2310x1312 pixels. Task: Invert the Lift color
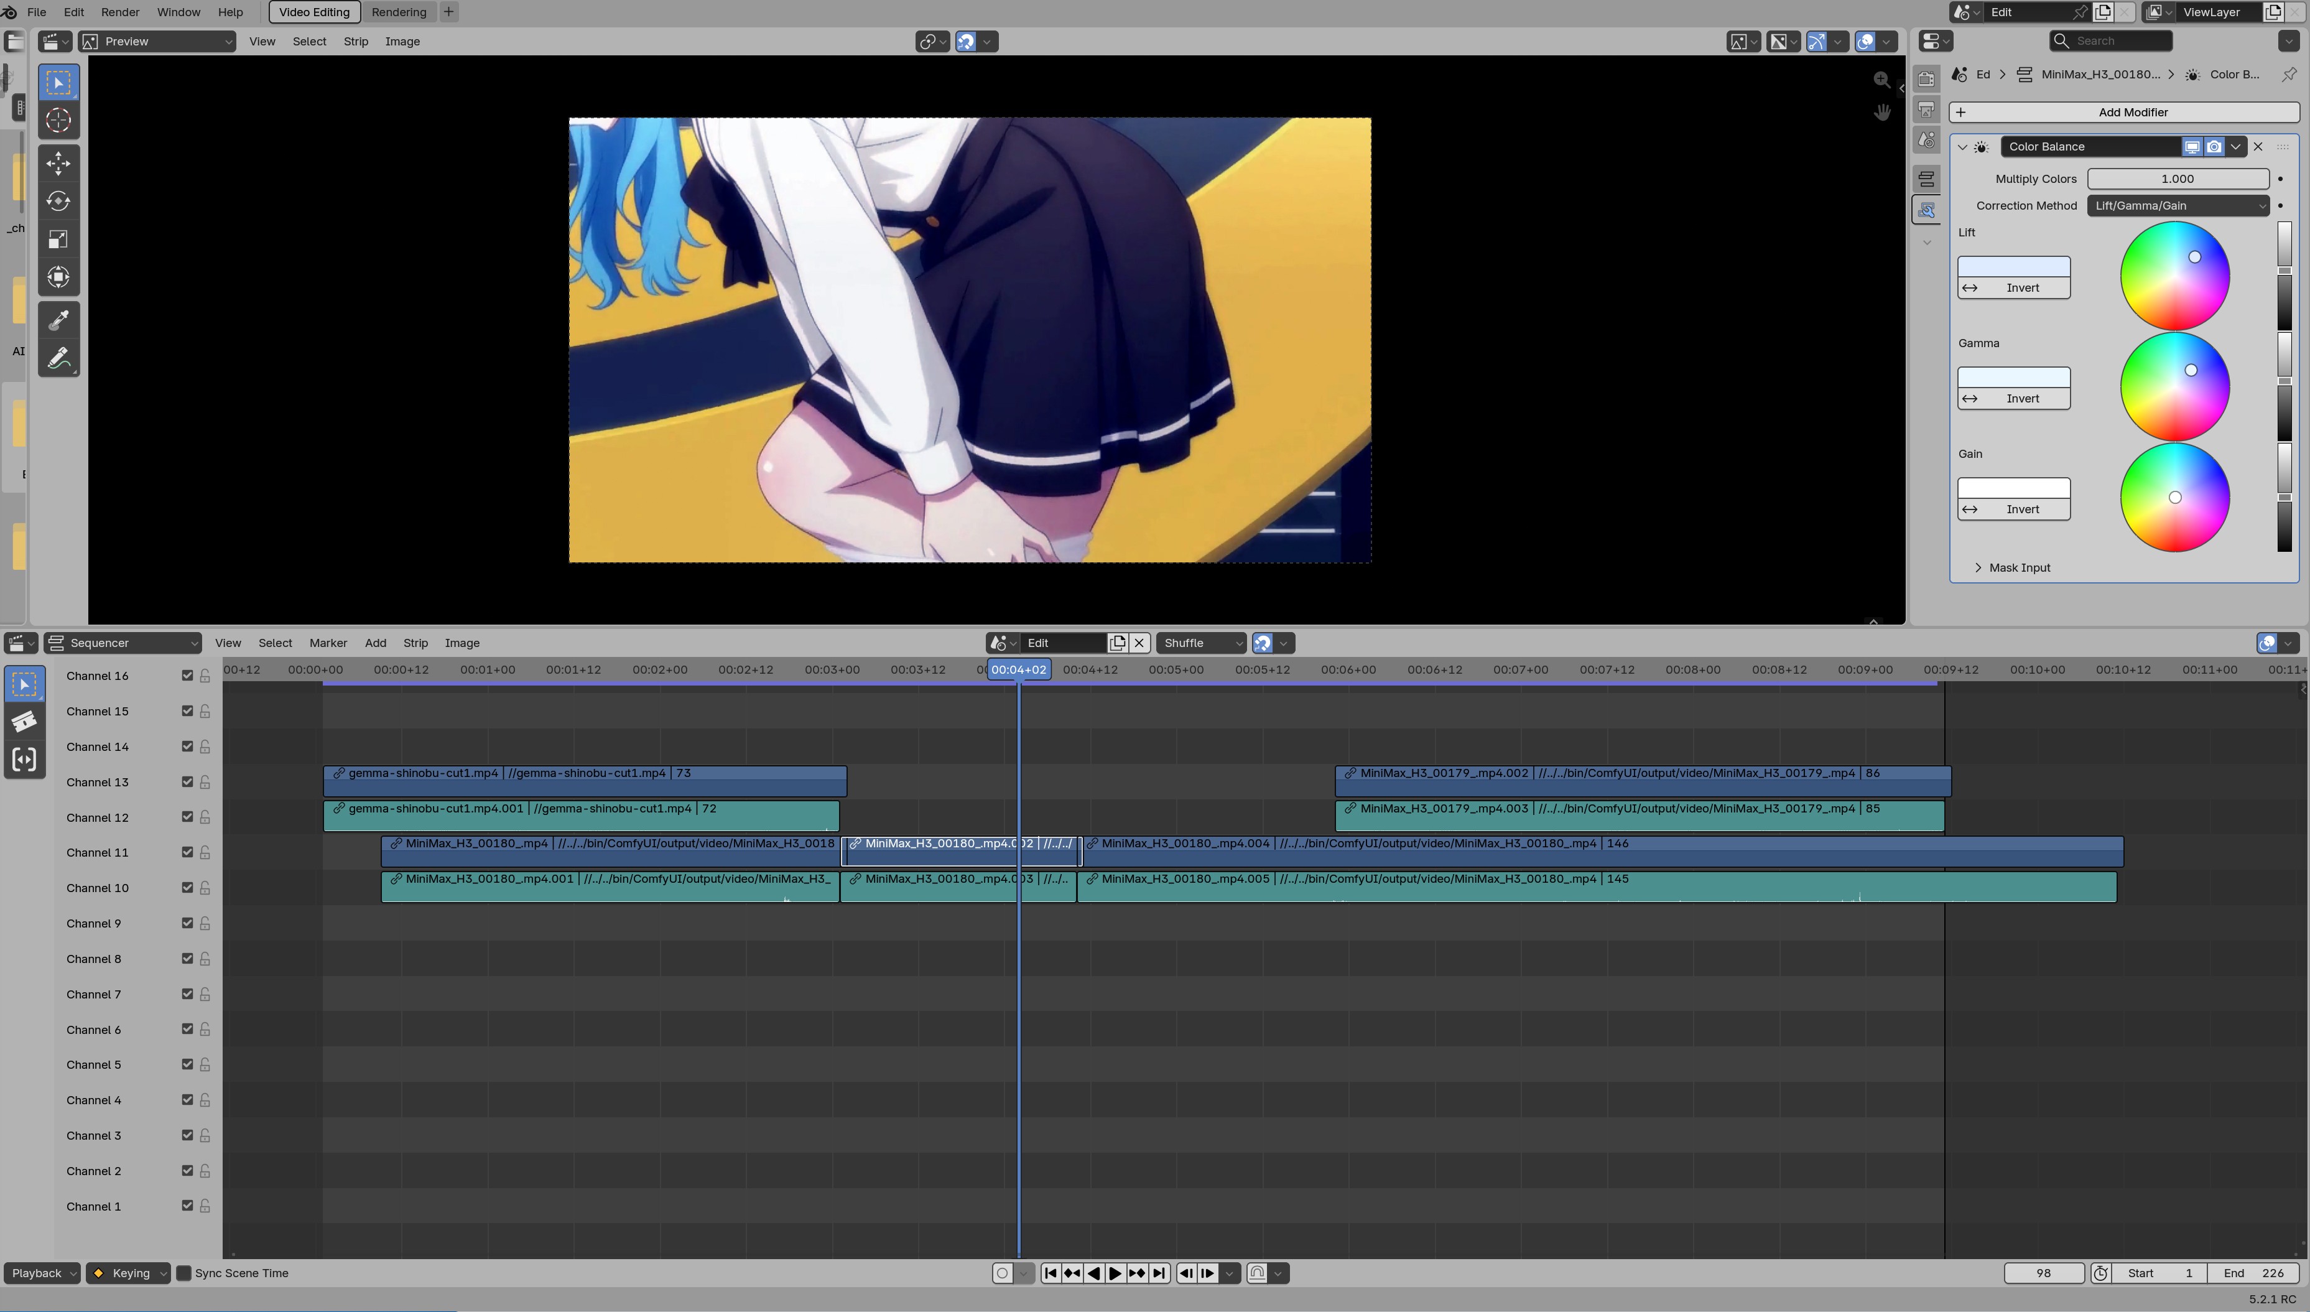pos(2013,289)
